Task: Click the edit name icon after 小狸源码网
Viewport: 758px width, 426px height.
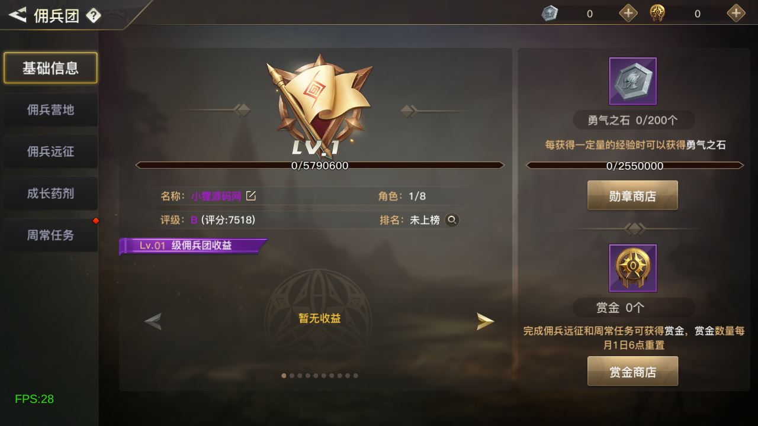Action: click(x=251, y=196)
